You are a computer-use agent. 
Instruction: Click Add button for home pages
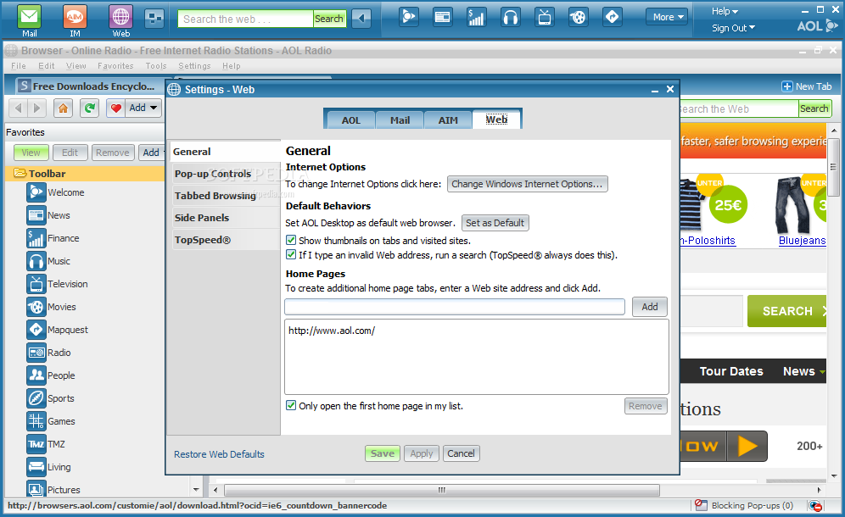[x=649, y=307]
